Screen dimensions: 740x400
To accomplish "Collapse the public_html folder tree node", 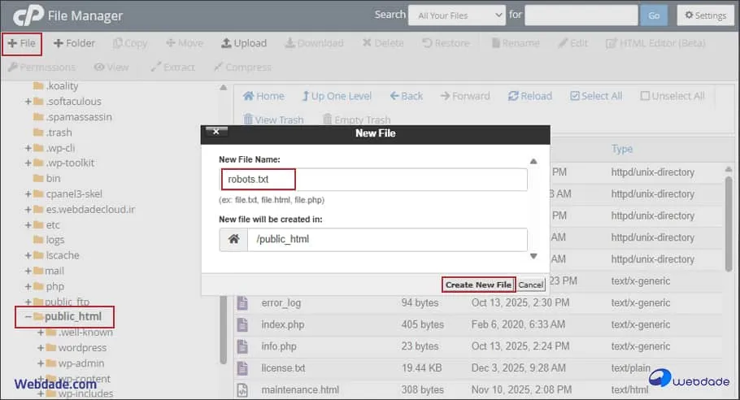I will click(x=28, y=316).
